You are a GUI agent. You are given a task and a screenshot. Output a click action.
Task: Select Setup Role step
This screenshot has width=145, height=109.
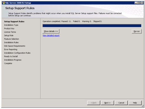pyautogui.click(x=9, y=36)
